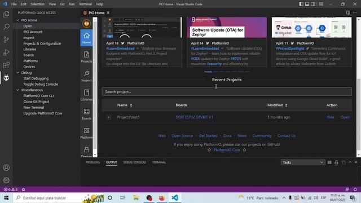Star the PlatformIO Core project right star
This screenshot has height=203, width=361.
(x=244, y=150)
